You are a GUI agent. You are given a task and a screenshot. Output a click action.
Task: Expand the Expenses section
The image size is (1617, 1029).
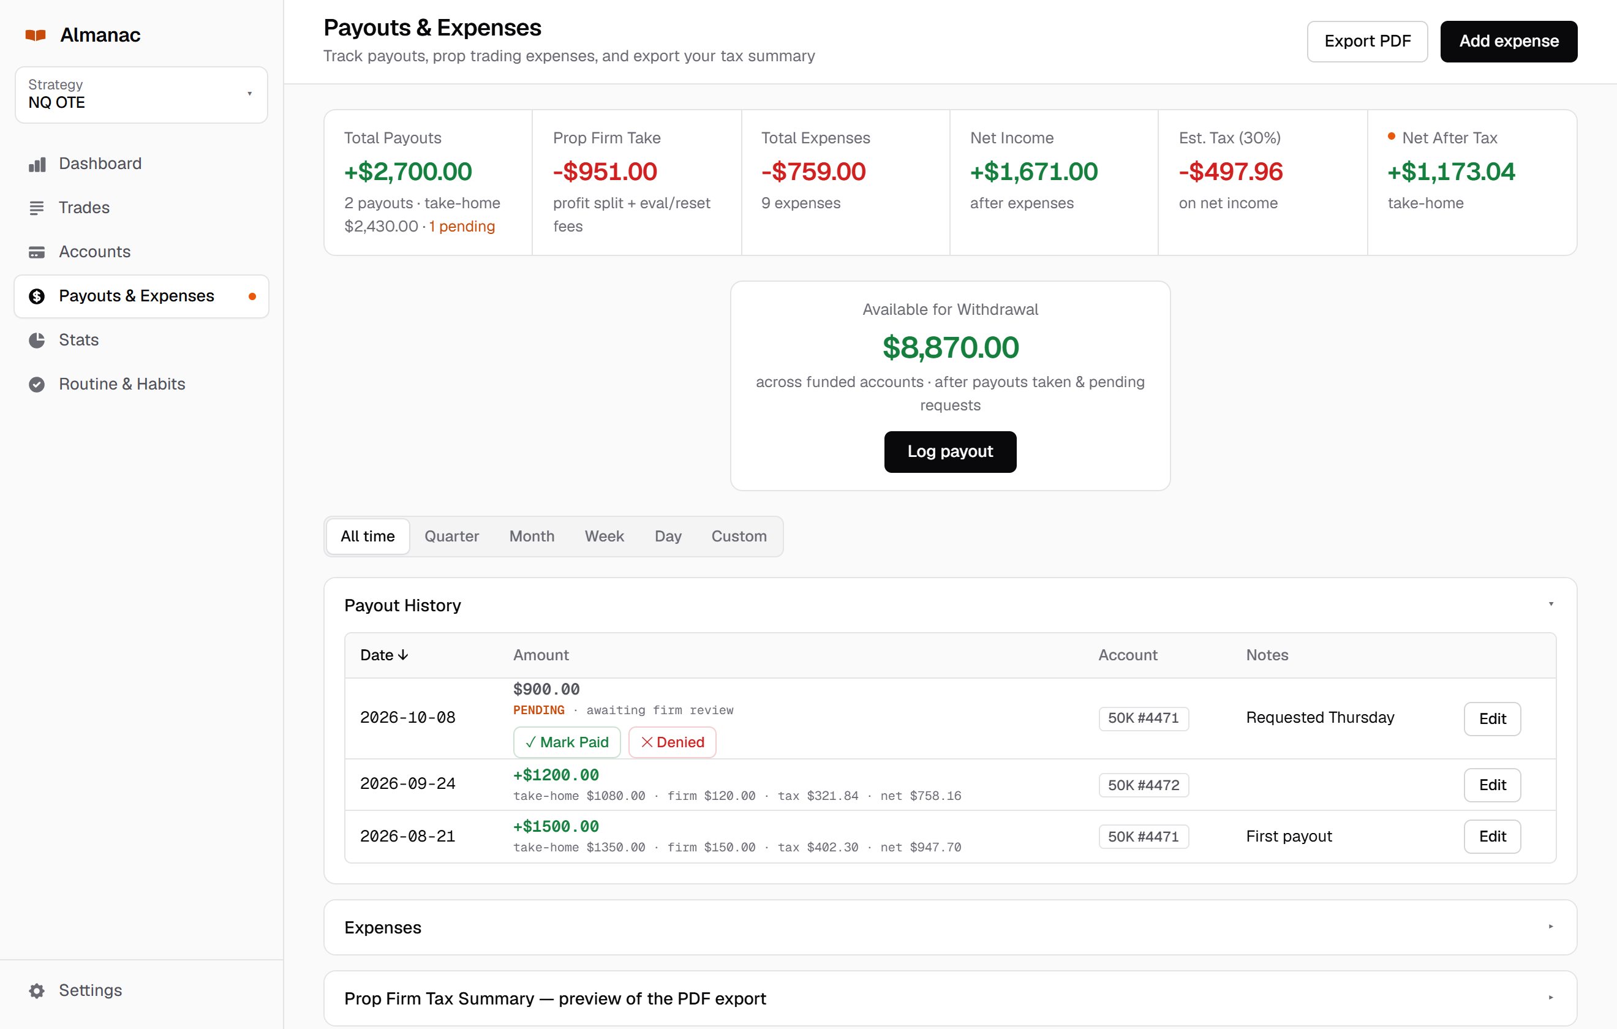pos(1551,926)
